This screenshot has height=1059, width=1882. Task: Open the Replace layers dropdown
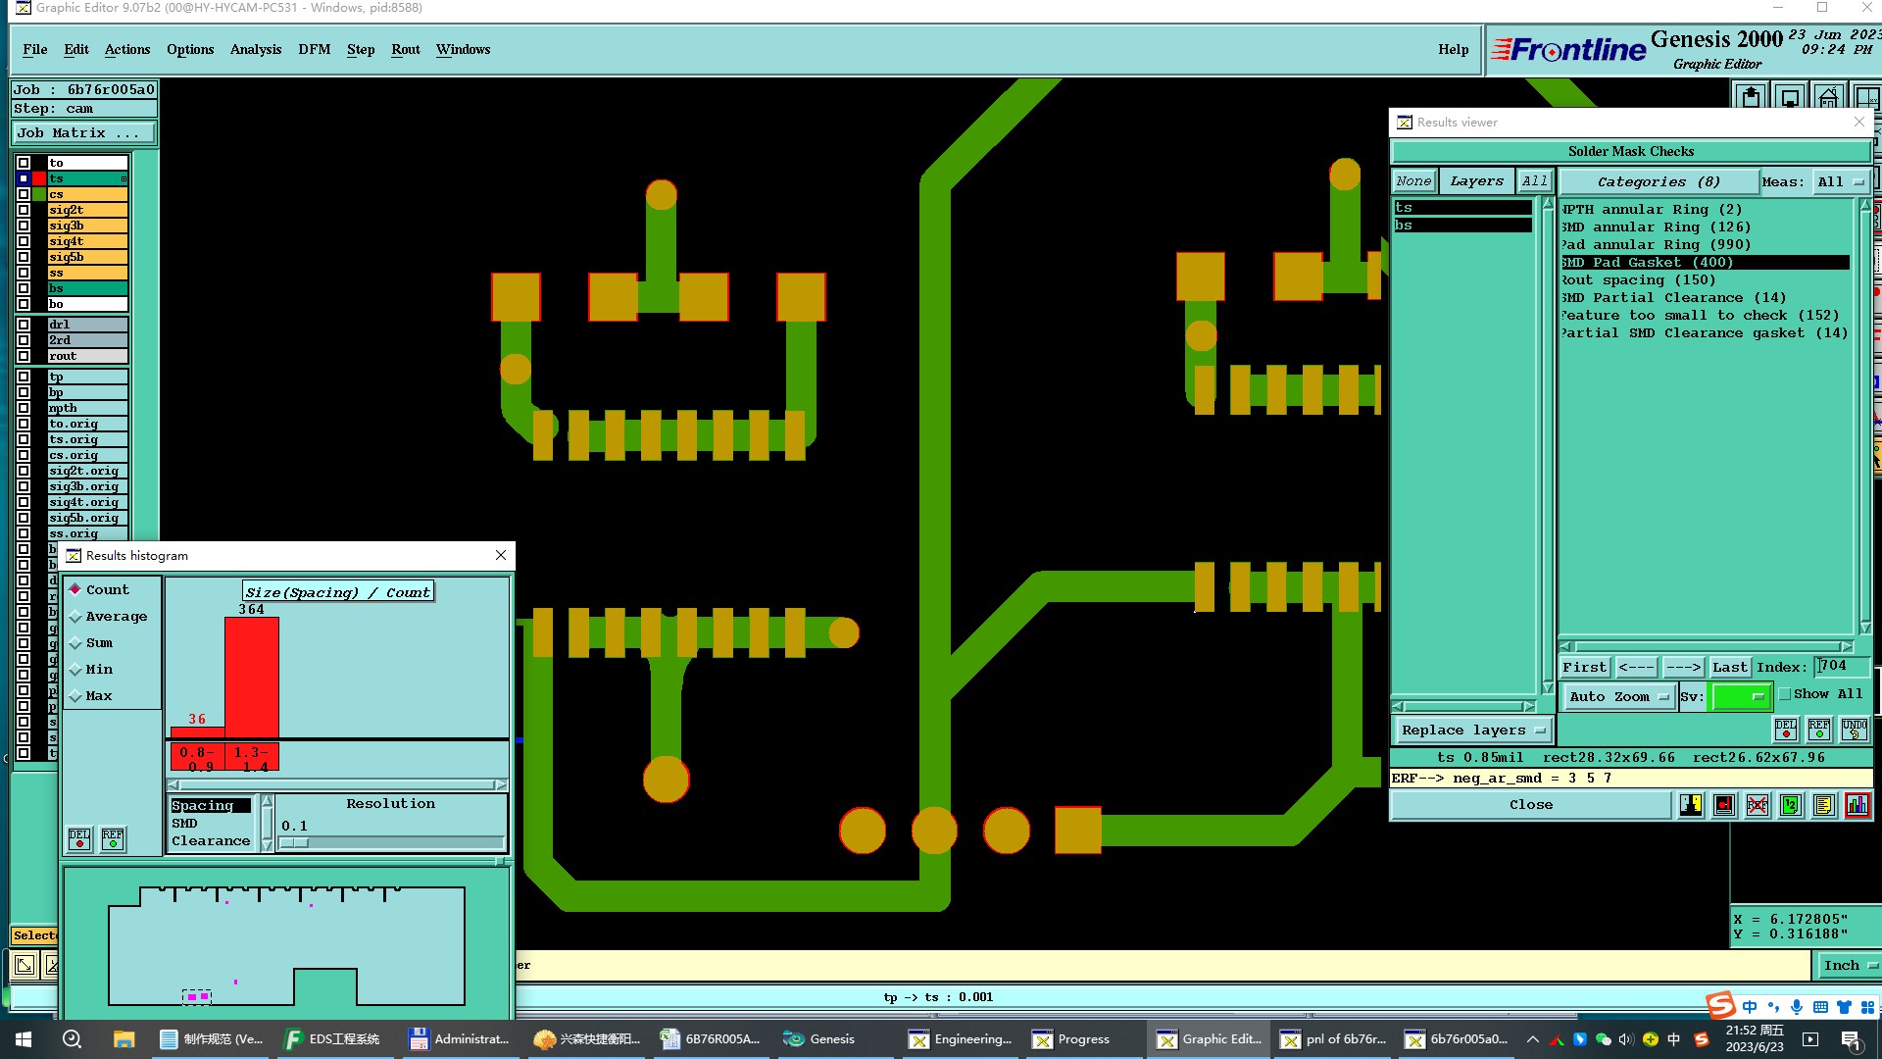1472,731
